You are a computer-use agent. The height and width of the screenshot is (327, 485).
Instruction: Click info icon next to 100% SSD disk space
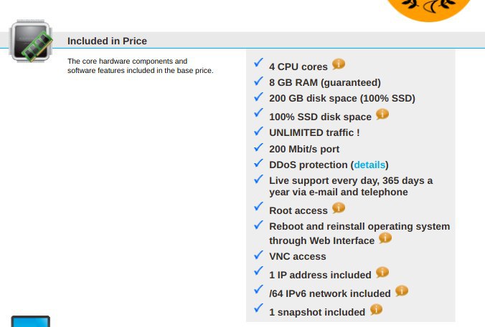pyautogui.click(x=382, y=114)
